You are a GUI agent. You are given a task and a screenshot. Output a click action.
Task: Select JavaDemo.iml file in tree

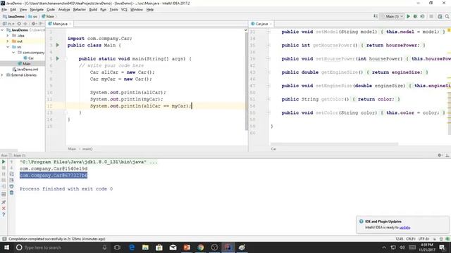pos(25,70)
